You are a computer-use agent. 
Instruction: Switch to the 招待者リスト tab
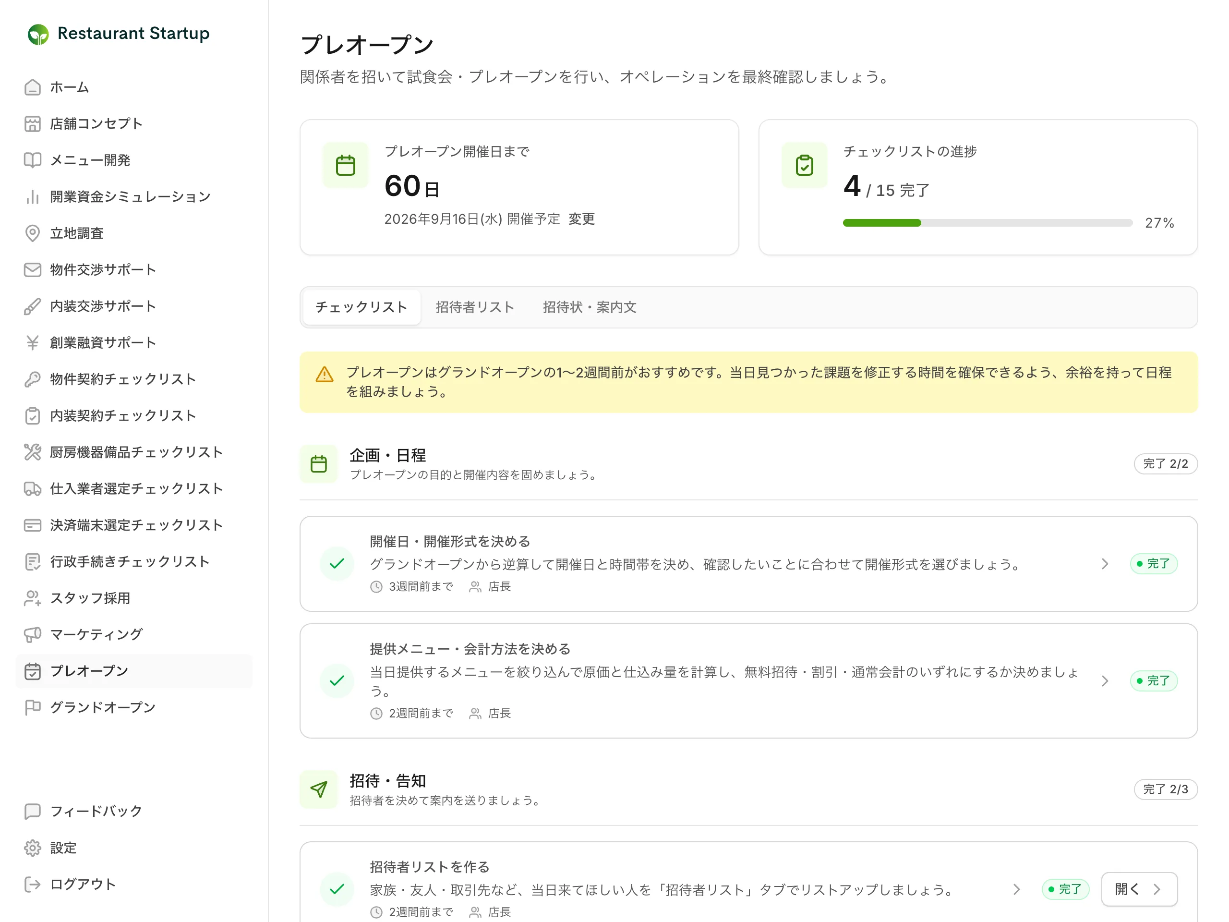[x=475, y=307]
